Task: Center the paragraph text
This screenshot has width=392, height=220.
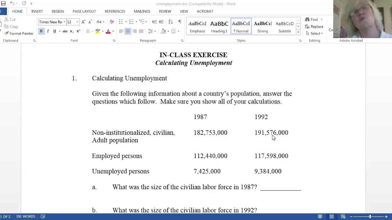Action: click(x=128, y=31)
